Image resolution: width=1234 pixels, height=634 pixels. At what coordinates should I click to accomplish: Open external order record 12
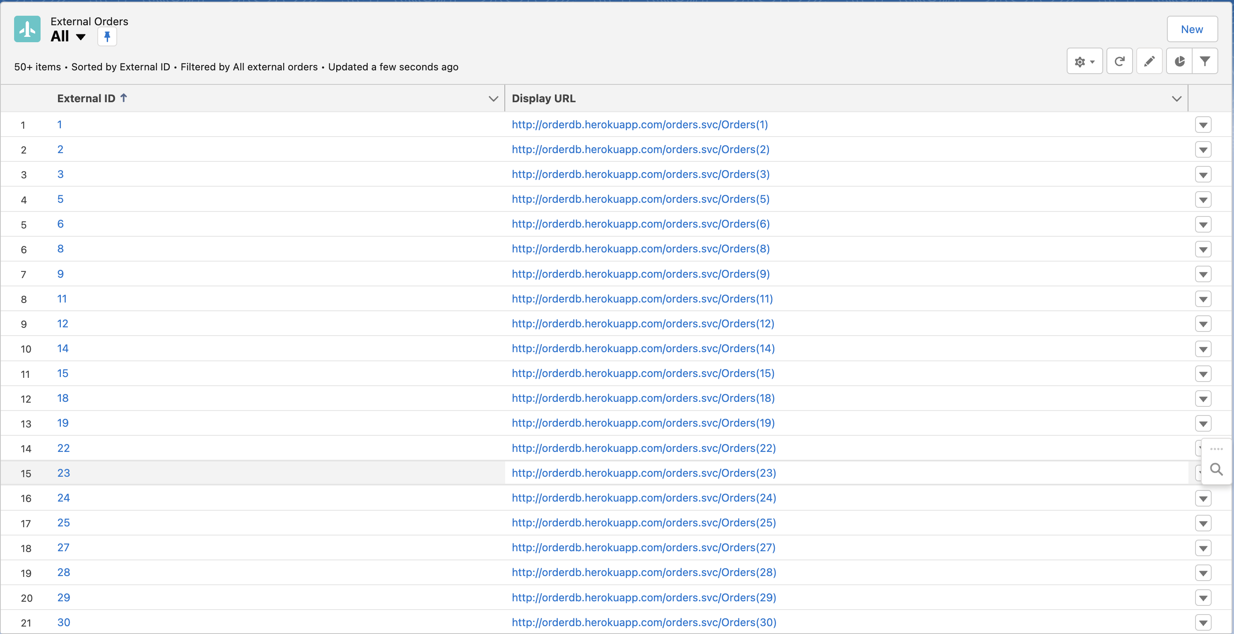[62, 324]
